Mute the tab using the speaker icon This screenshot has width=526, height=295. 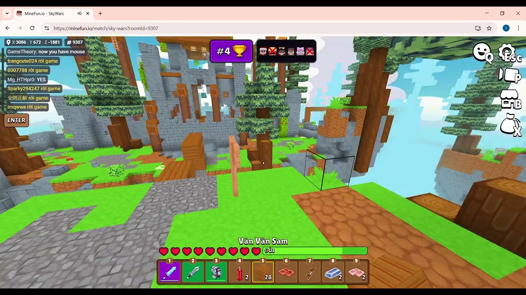click(79, 14)
